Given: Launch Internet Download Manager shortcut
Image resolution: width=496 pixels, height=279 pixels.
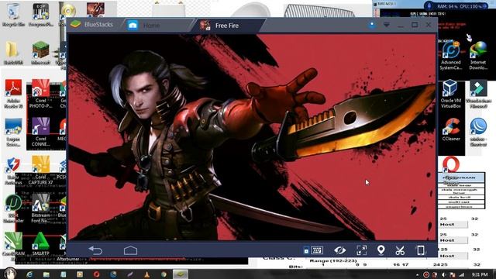Looking at the screenshot, I should pos(478,56).
